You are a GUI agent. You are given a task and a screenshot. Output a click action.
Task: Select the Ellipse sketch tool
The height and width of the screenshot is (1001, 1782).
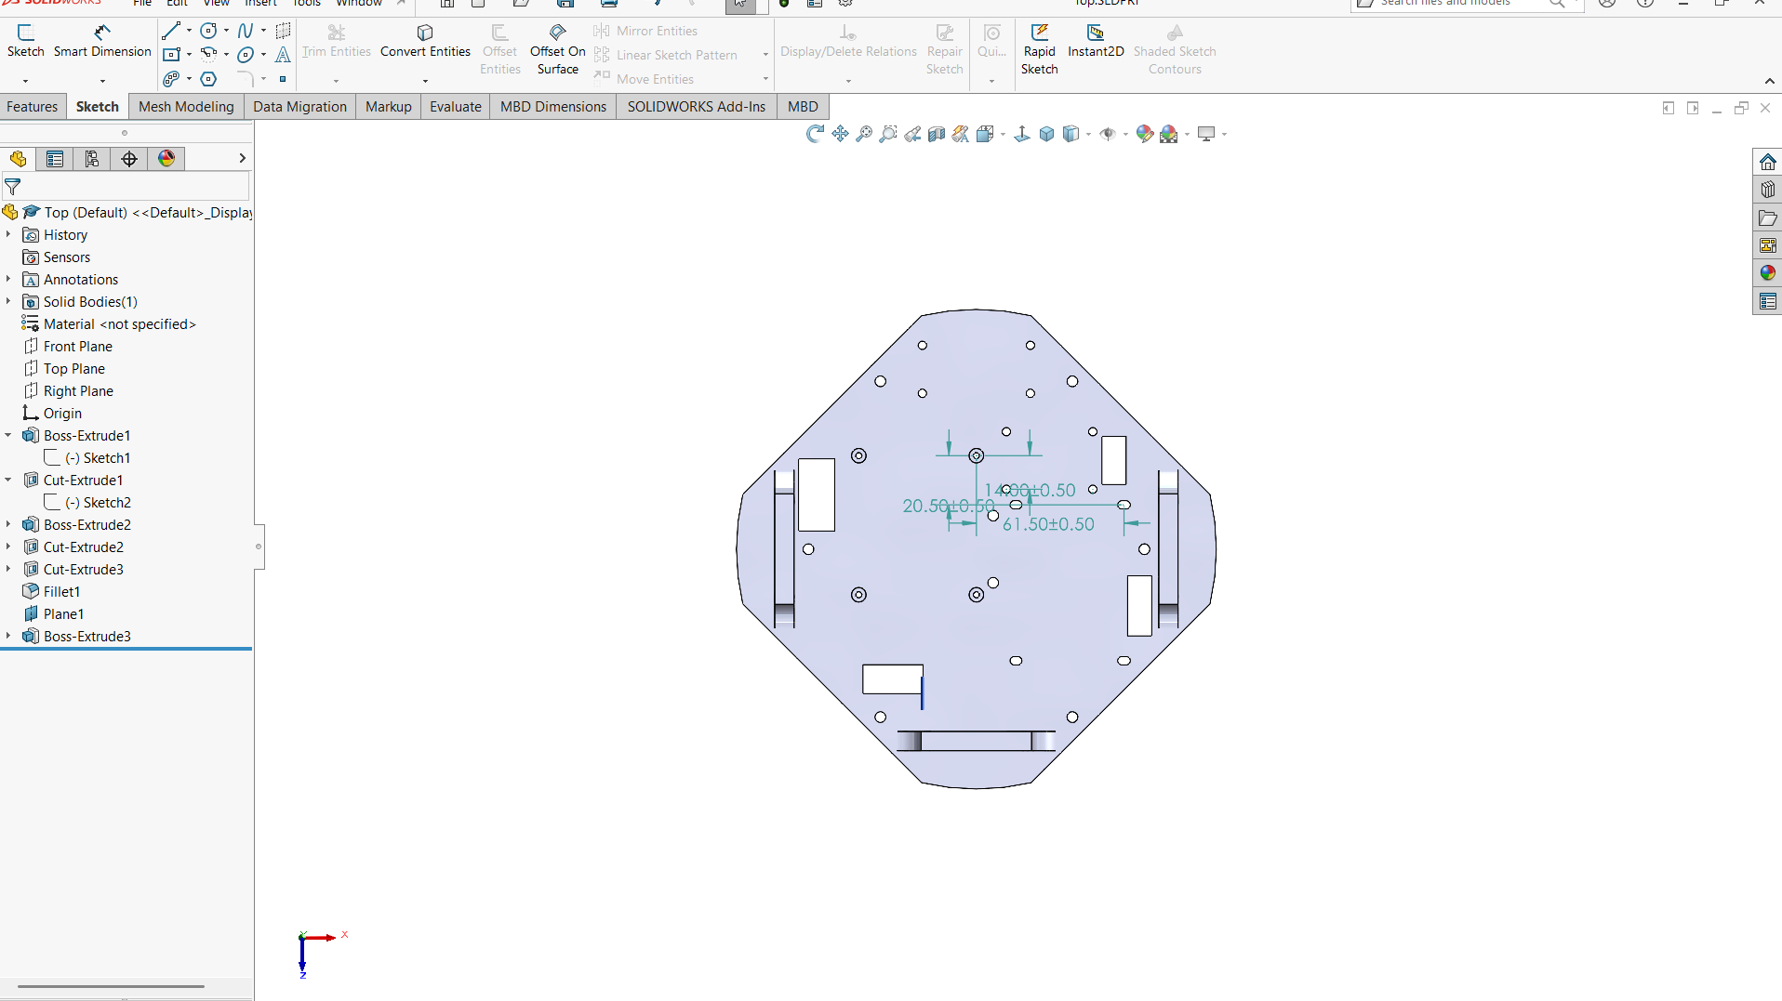point(246,55)
